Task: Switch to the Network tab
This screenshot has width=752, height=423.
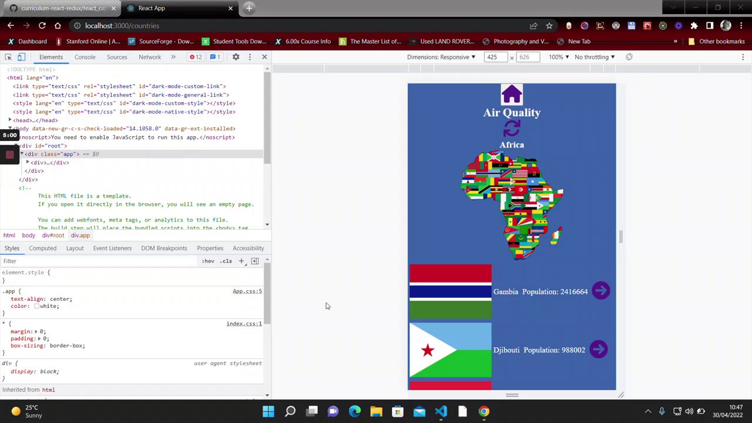Action: pos(150,57)
